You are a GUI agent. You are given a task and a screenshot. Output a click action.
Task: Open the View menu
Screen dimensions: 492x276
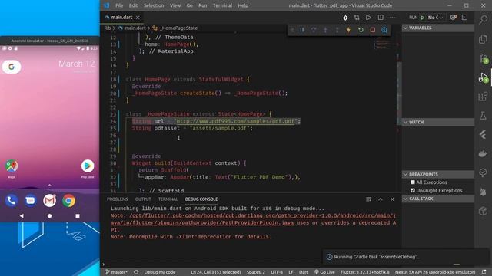175,5
